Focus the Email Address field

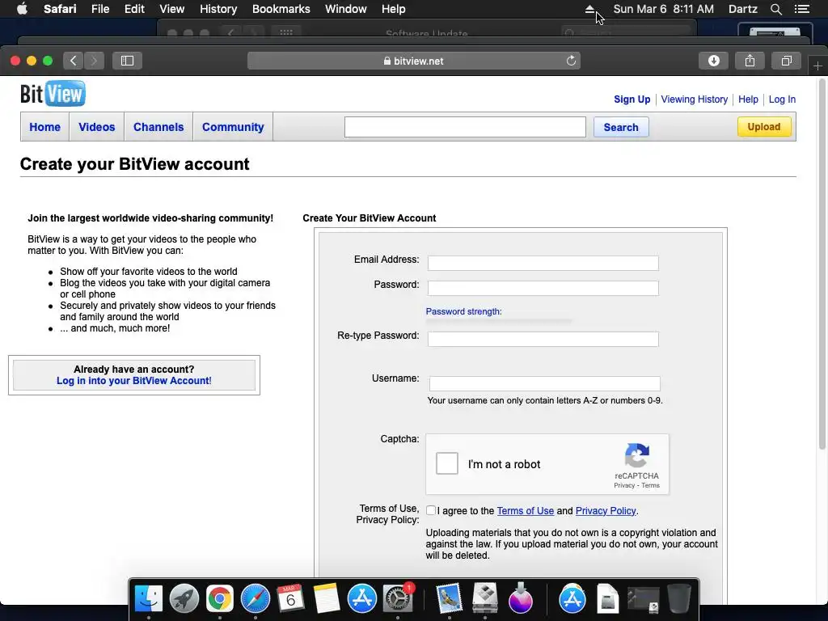[x=543, y=263]
